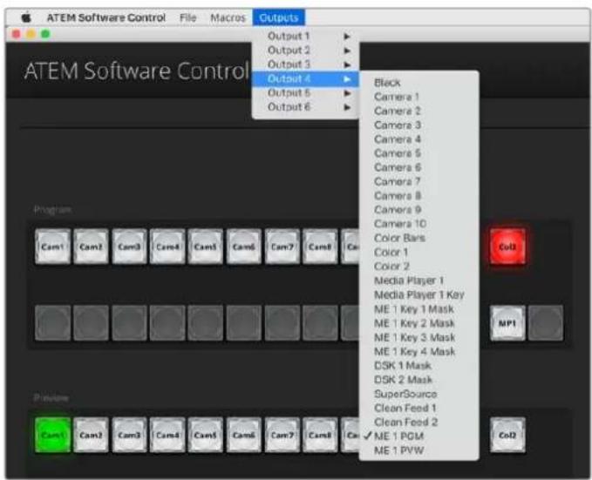Choose Camera 10 as output source
Viewport: 592px width, 480px height.
point(419,224)
